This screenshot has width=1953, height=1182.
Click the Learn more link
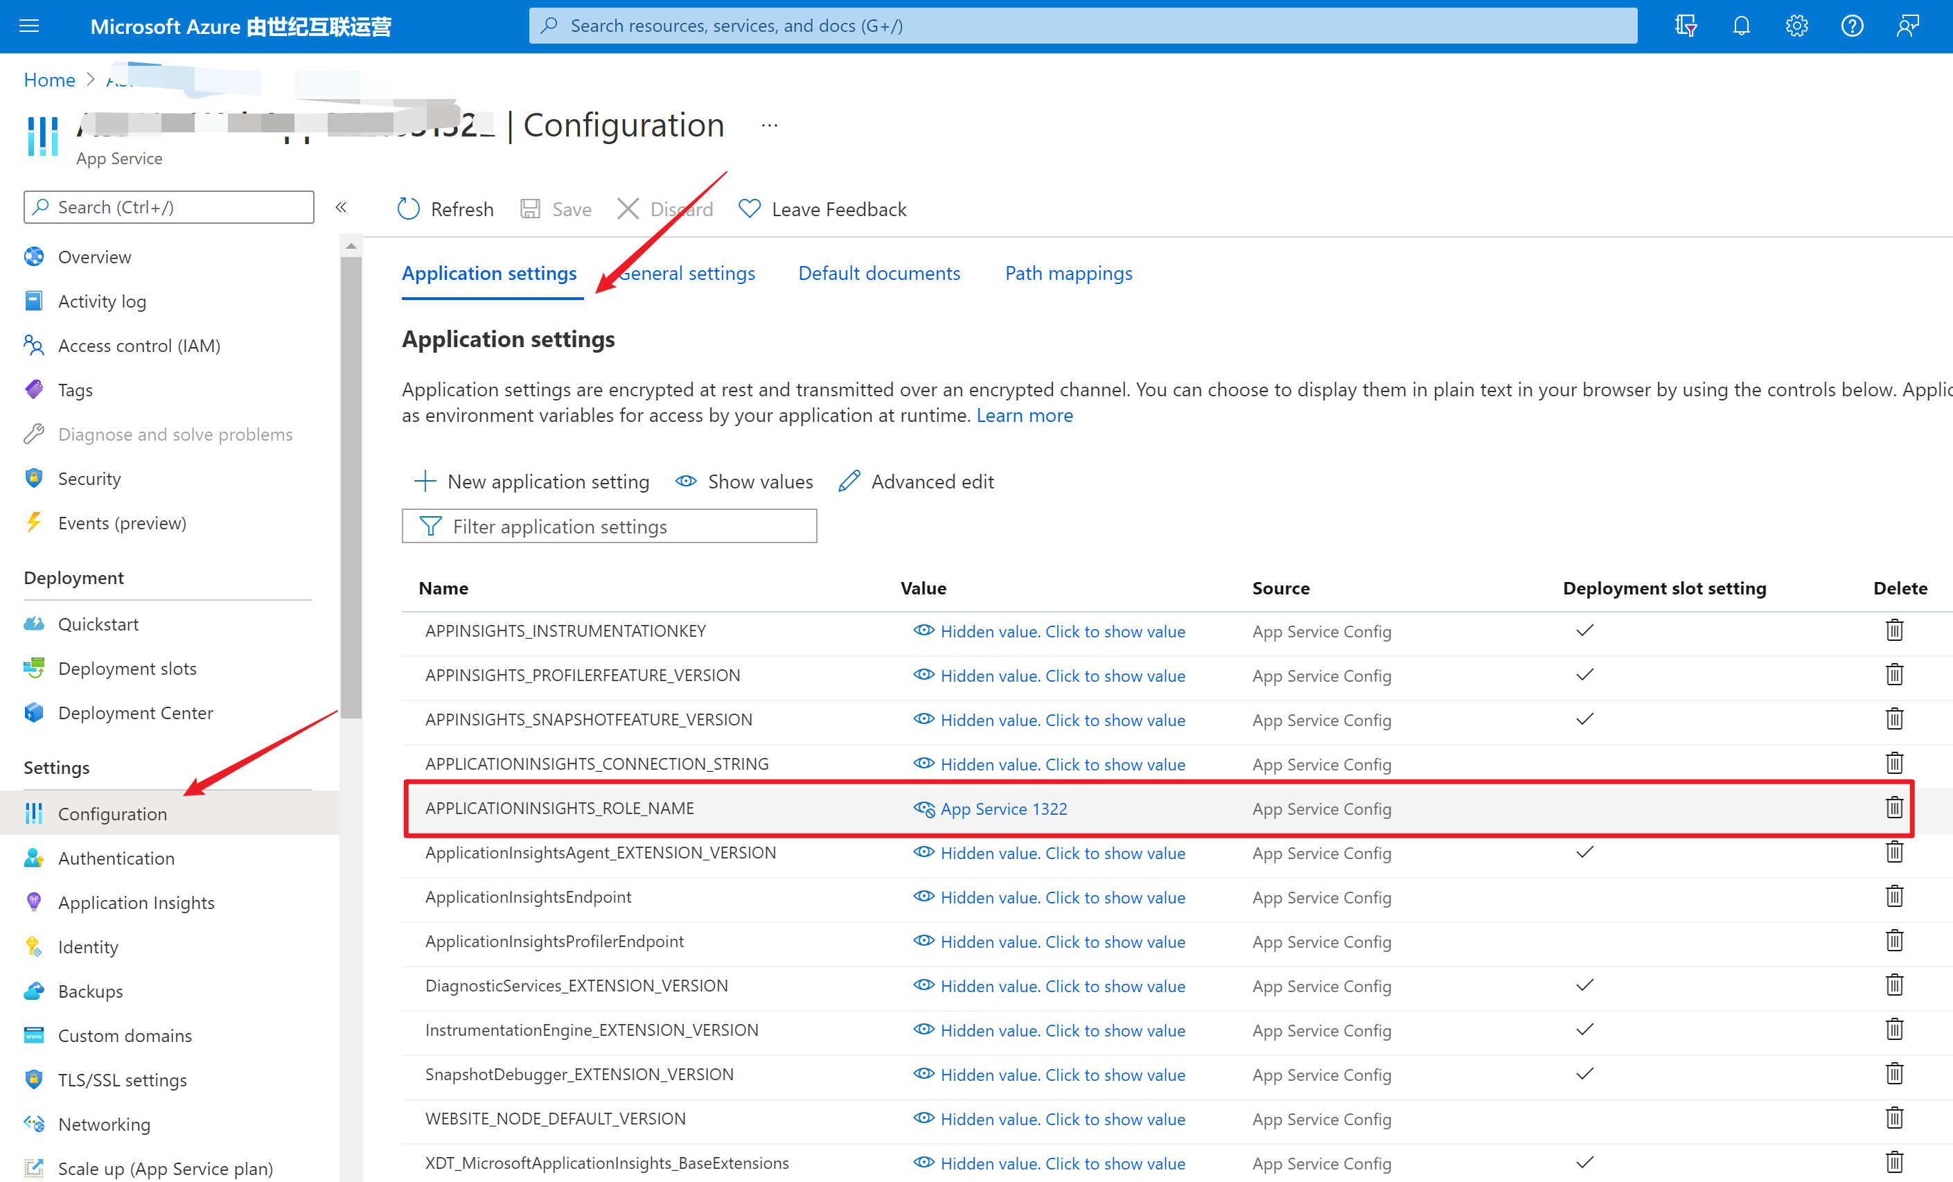click(1024, 416)
